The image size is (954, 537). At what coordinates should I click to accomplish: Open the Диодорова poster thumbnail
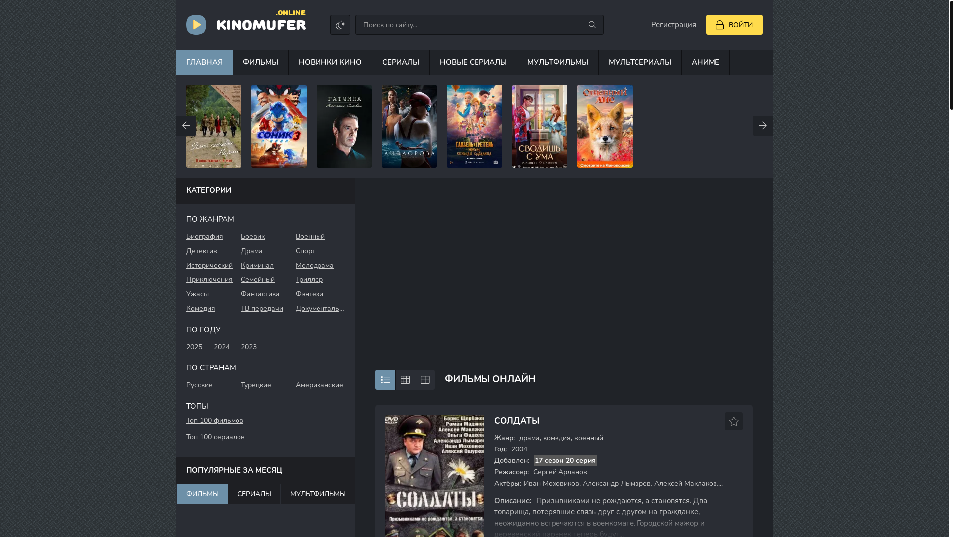409,126
